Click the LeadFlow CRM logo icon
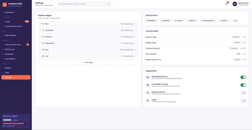 coord(5,5)
